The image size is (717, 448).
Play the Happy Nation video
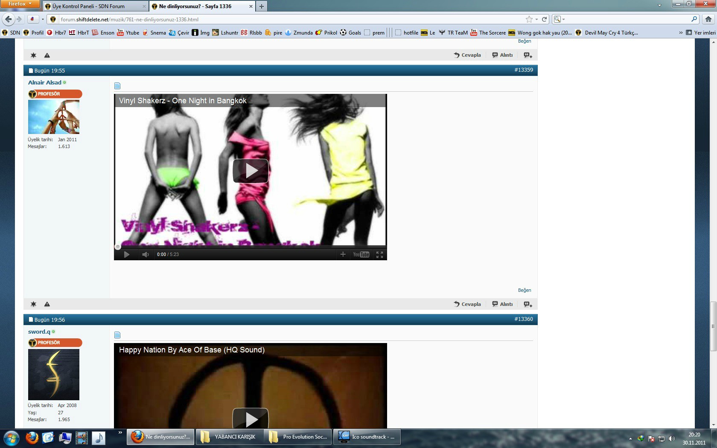point(251,419)
